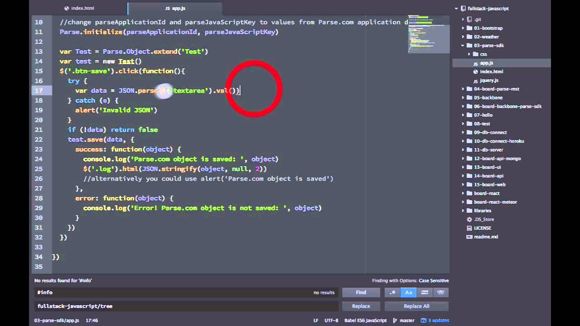Open the '3 updates' link
The height and width of the screenshot is (326, 580).
[439, 321]
